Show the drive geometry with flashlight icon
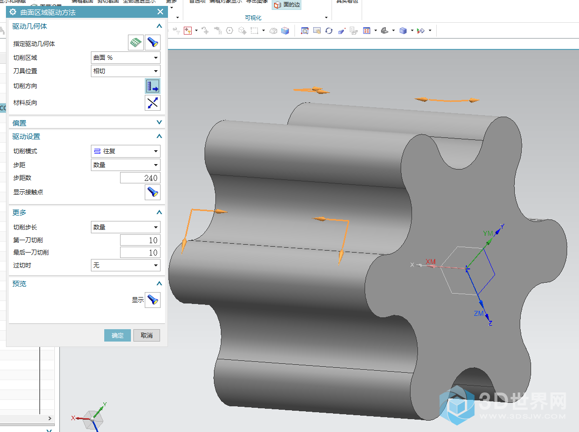579x432 pixels. point(153,43)
